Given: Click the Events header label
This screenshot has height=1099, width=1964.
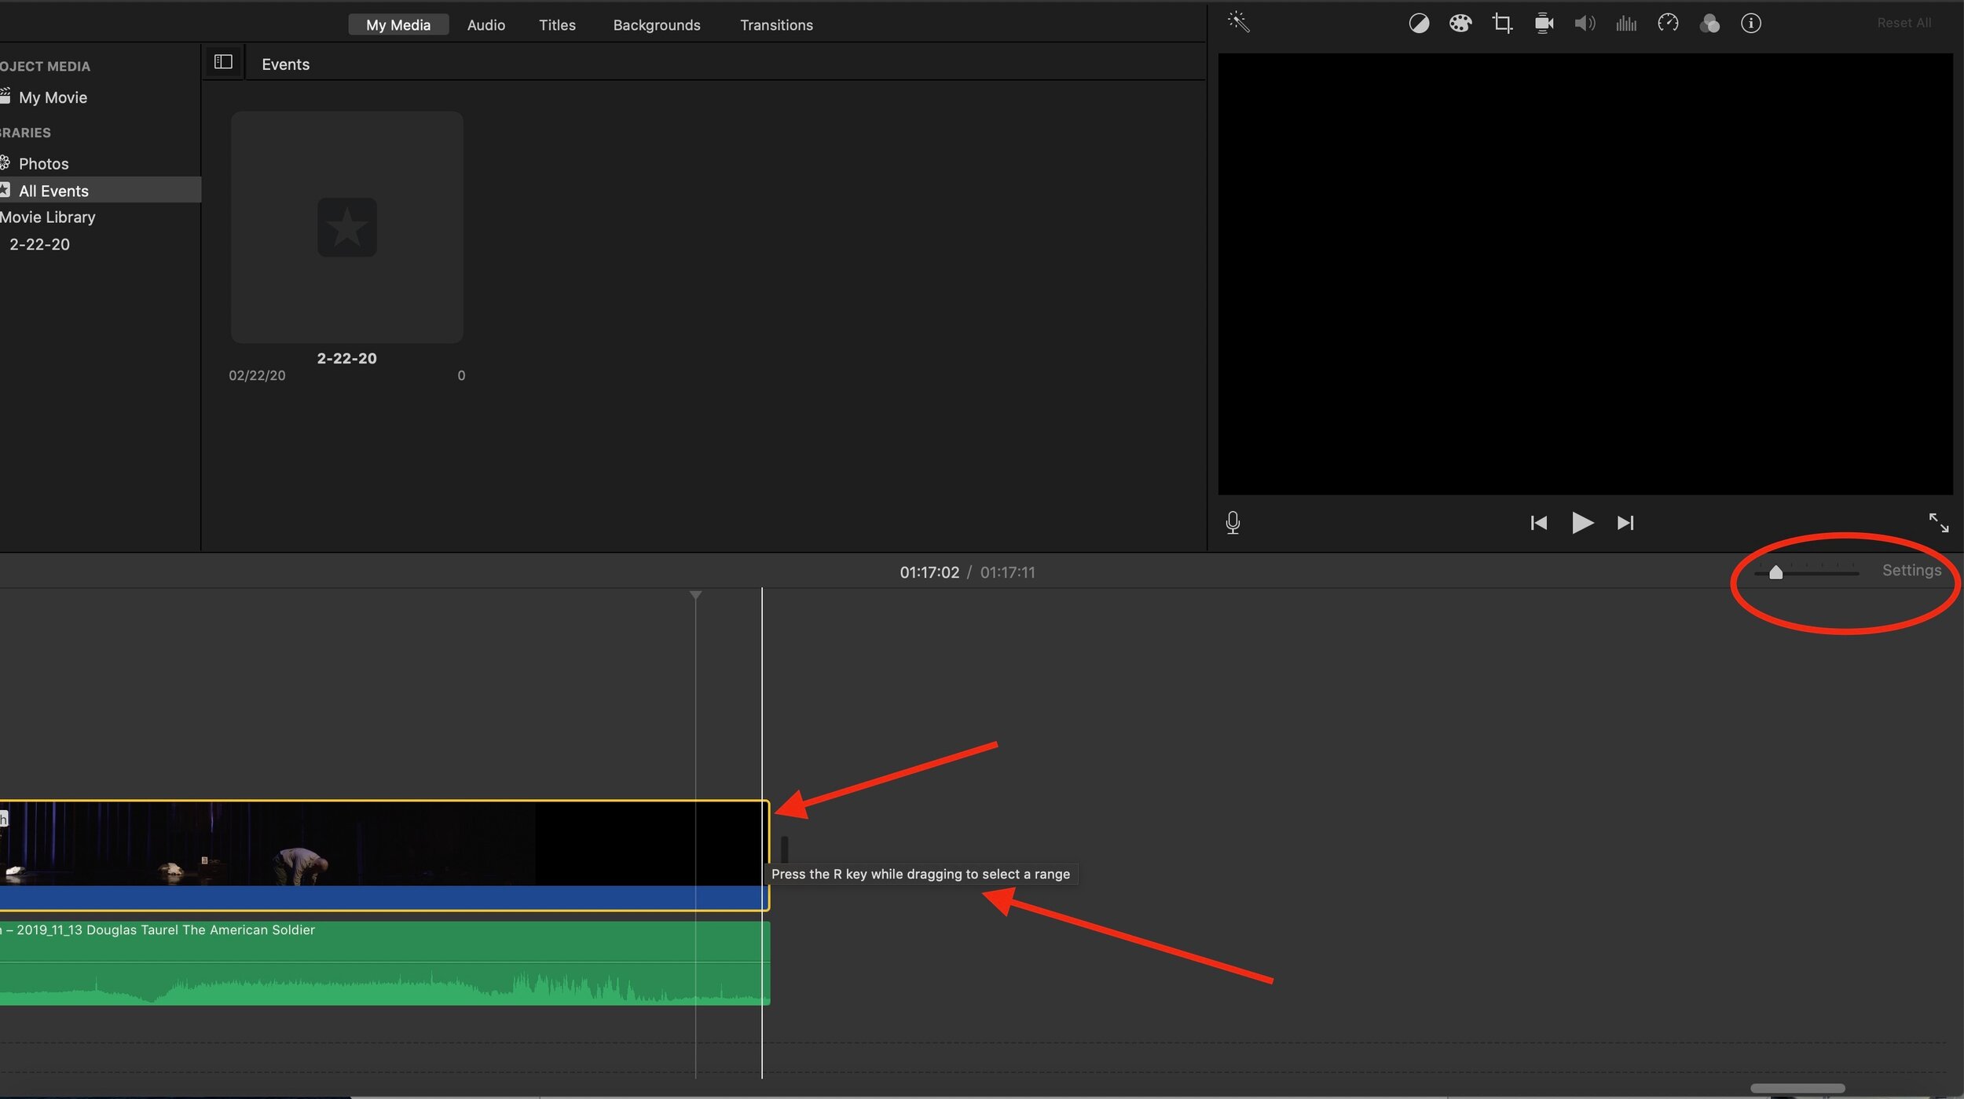Looking at the screenshot, I should tap(285, 64).
